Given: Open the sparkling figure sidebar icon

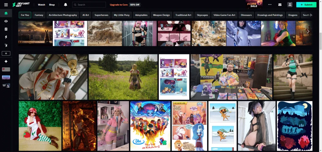Looking at the screenshot, I should click(6, 45).
